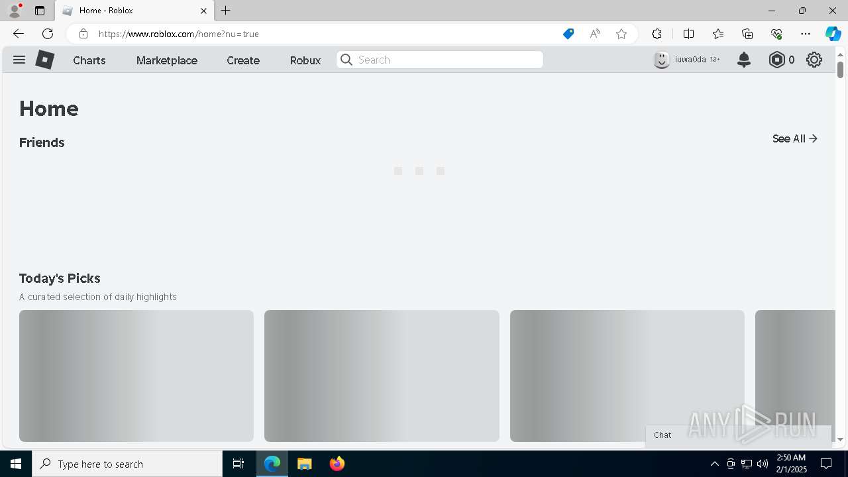This screenshot has width=848, height=477.
Task: Click the browser address bar URL
Action: click(x=179, y=34)
